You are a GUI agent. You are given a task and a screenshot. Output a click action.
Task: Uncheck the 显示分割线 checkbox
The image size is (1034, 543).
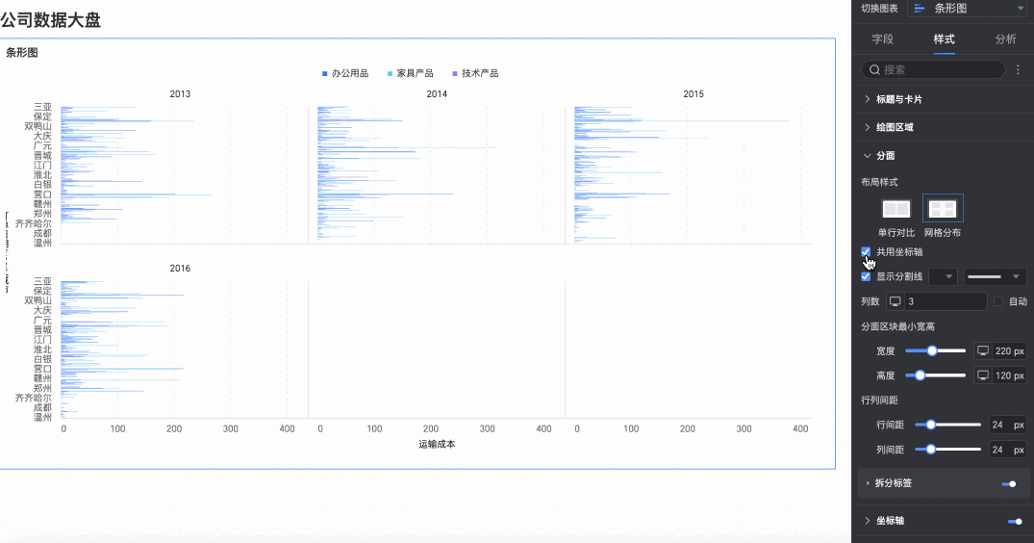(866, 276)
